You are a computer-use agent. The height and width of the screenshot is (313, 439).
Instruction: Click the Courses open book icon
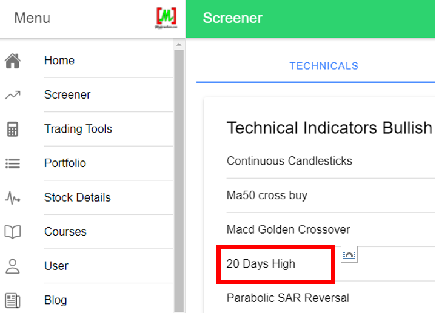[x=13, y=232]
